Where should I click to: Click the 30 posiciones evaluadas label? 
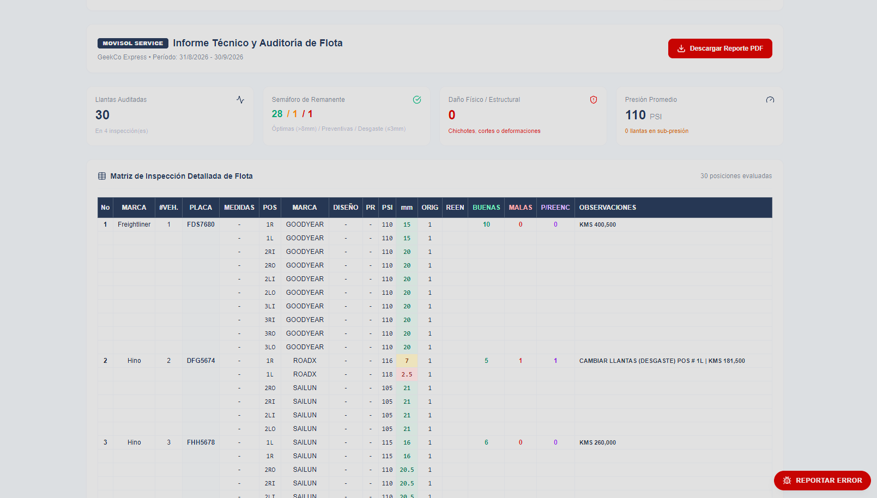tap(736, 176)
